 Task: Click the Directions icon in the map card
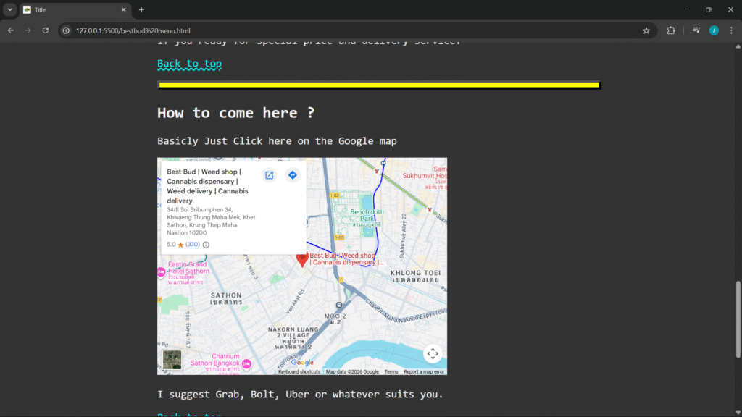pyautogui.click(x=292, y=175)
